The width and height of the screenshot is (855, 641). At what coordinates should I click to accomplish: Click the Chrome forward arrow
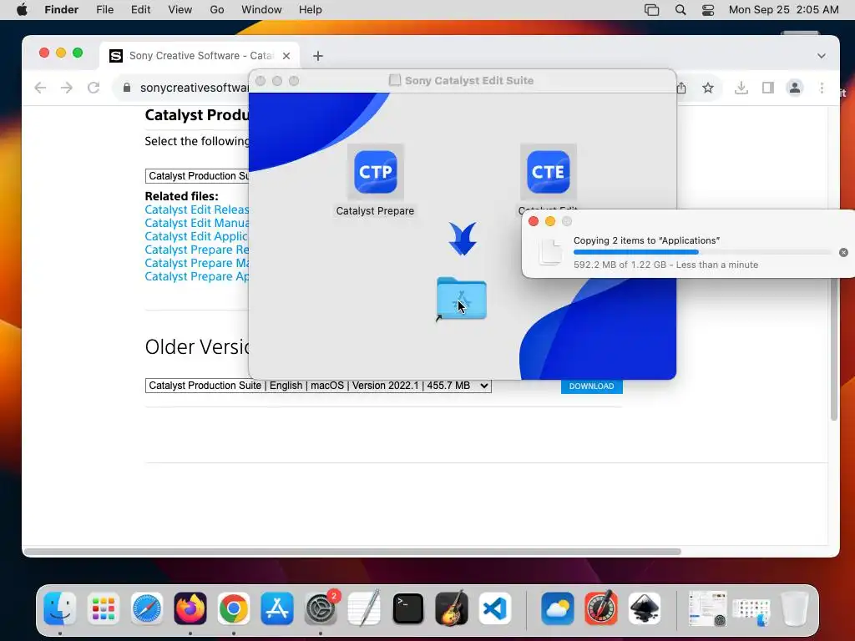67,88
